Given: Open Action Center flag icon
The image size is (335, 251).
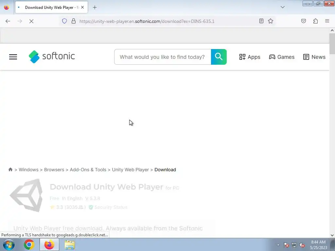Looking at the screenshot, I should 286,245.
